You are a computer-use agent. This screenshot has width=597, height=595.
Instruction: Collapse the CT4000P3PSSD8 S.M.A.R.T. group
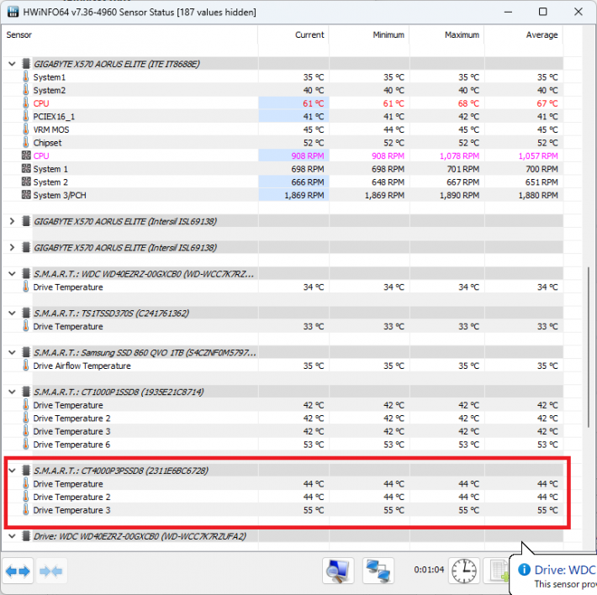point(12,471)
